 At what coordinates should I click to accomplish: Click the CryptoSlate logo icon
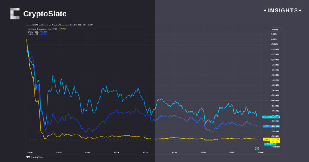pyautogui.click(x=15, y=14)
